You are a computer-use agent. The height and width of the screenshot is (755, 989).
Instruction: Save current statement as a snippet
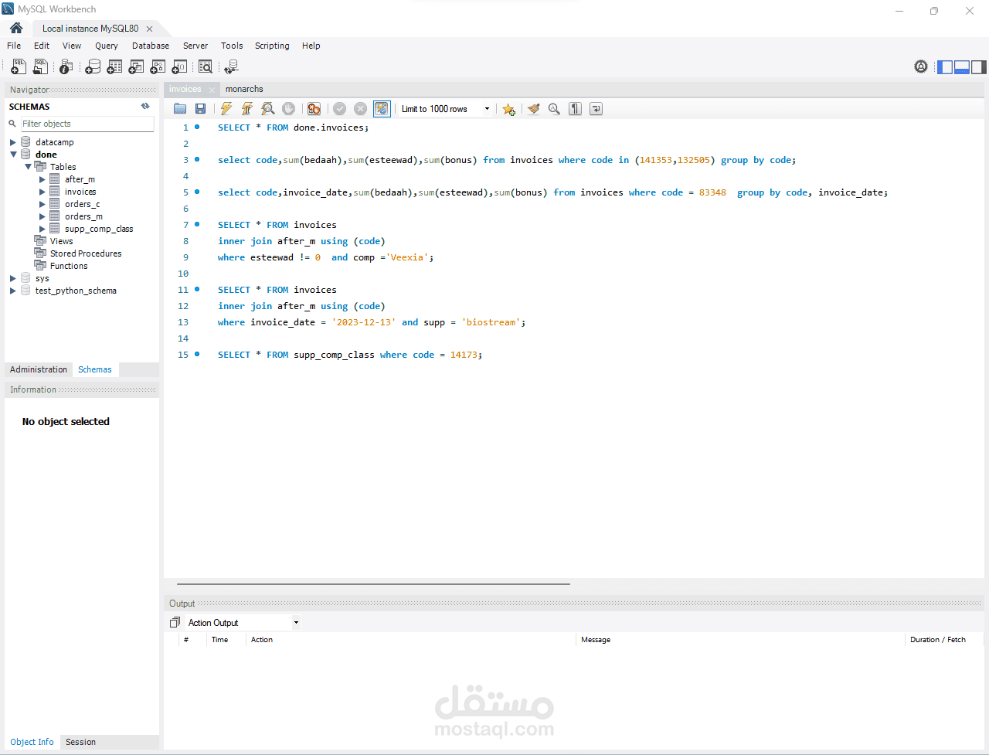point(509,108)
